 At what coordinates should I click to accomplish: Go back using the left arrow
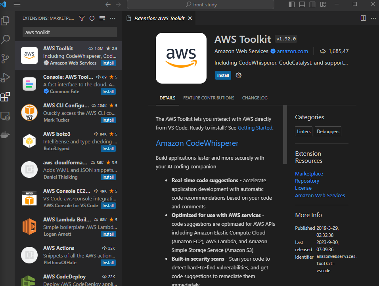click(108, 5)
